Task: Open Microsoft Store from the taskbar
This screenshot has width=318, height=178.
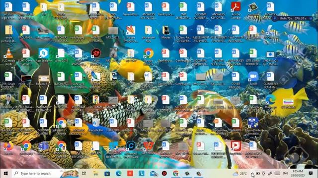Action: coord(107,174)
